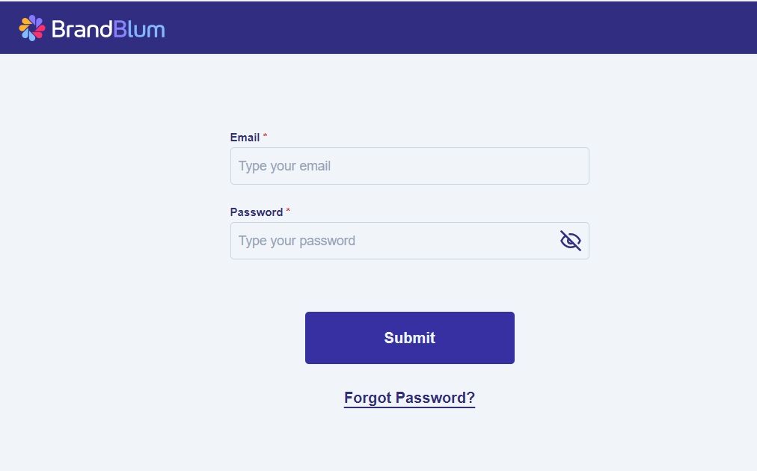Click the red asterisk beside Password
757x471 pixels.
(x=288, y=212)
